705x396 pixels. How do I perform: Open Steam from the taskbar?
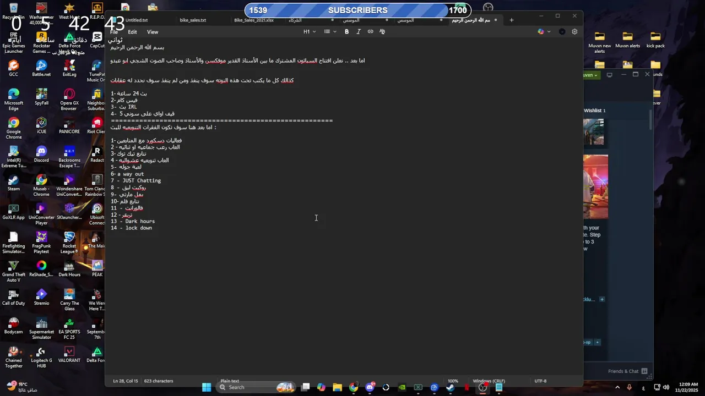coord(450,387)
